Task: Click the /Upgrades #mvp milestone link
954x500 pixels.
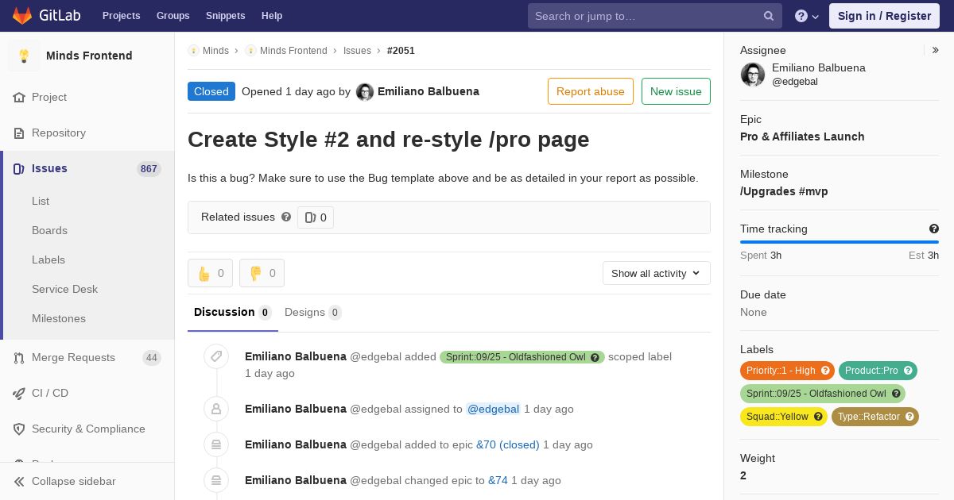Action: tap(784, 191)
